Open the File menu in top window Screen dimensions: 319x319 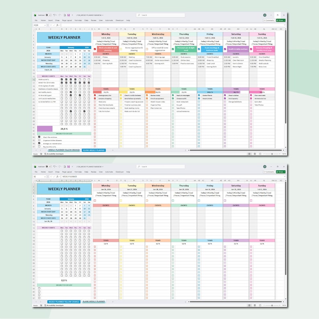[x=36, y=20]
